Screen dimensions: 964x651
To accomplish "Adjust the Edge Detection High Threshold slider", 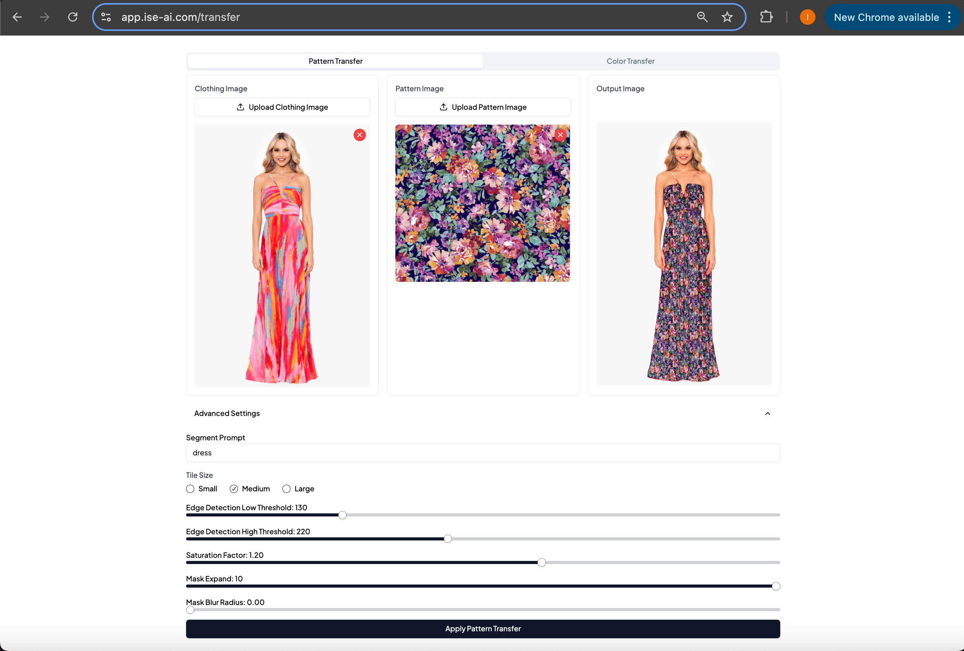I will coord(446,539).
